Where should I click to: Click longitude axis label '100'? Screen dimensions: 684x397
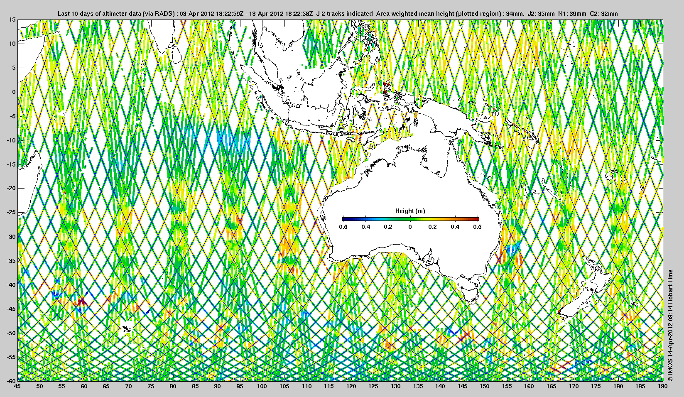[262, 386]
